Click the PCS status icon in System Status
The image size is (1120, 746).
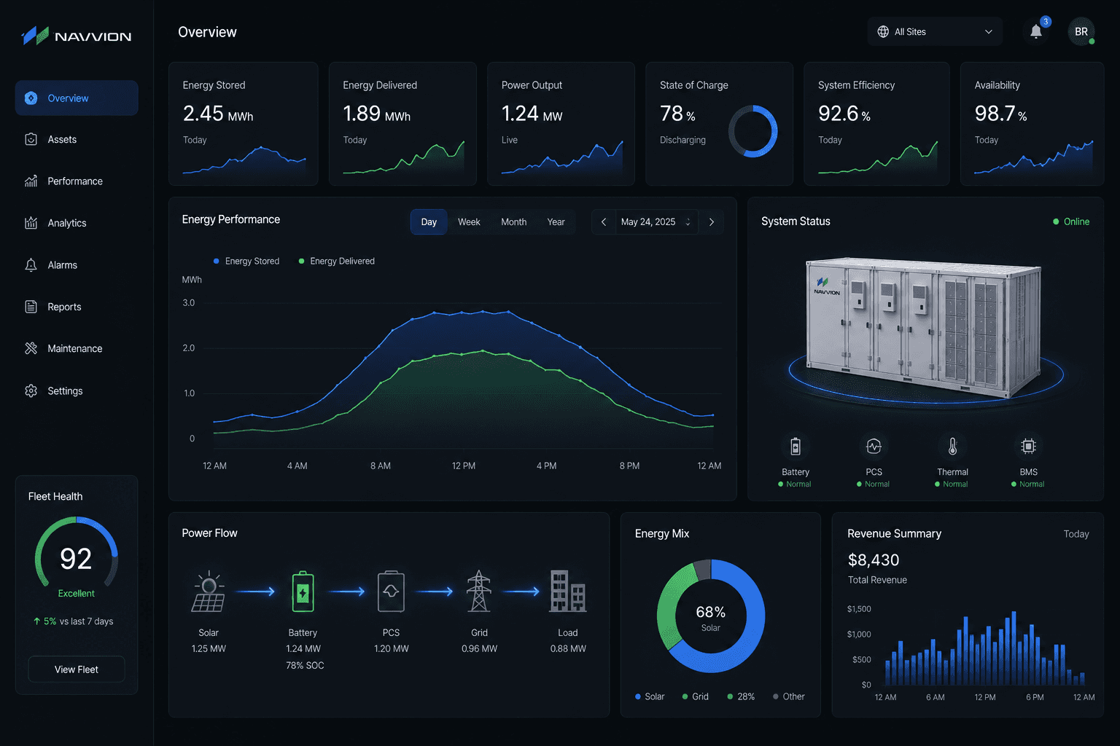(x=874, y=446)
